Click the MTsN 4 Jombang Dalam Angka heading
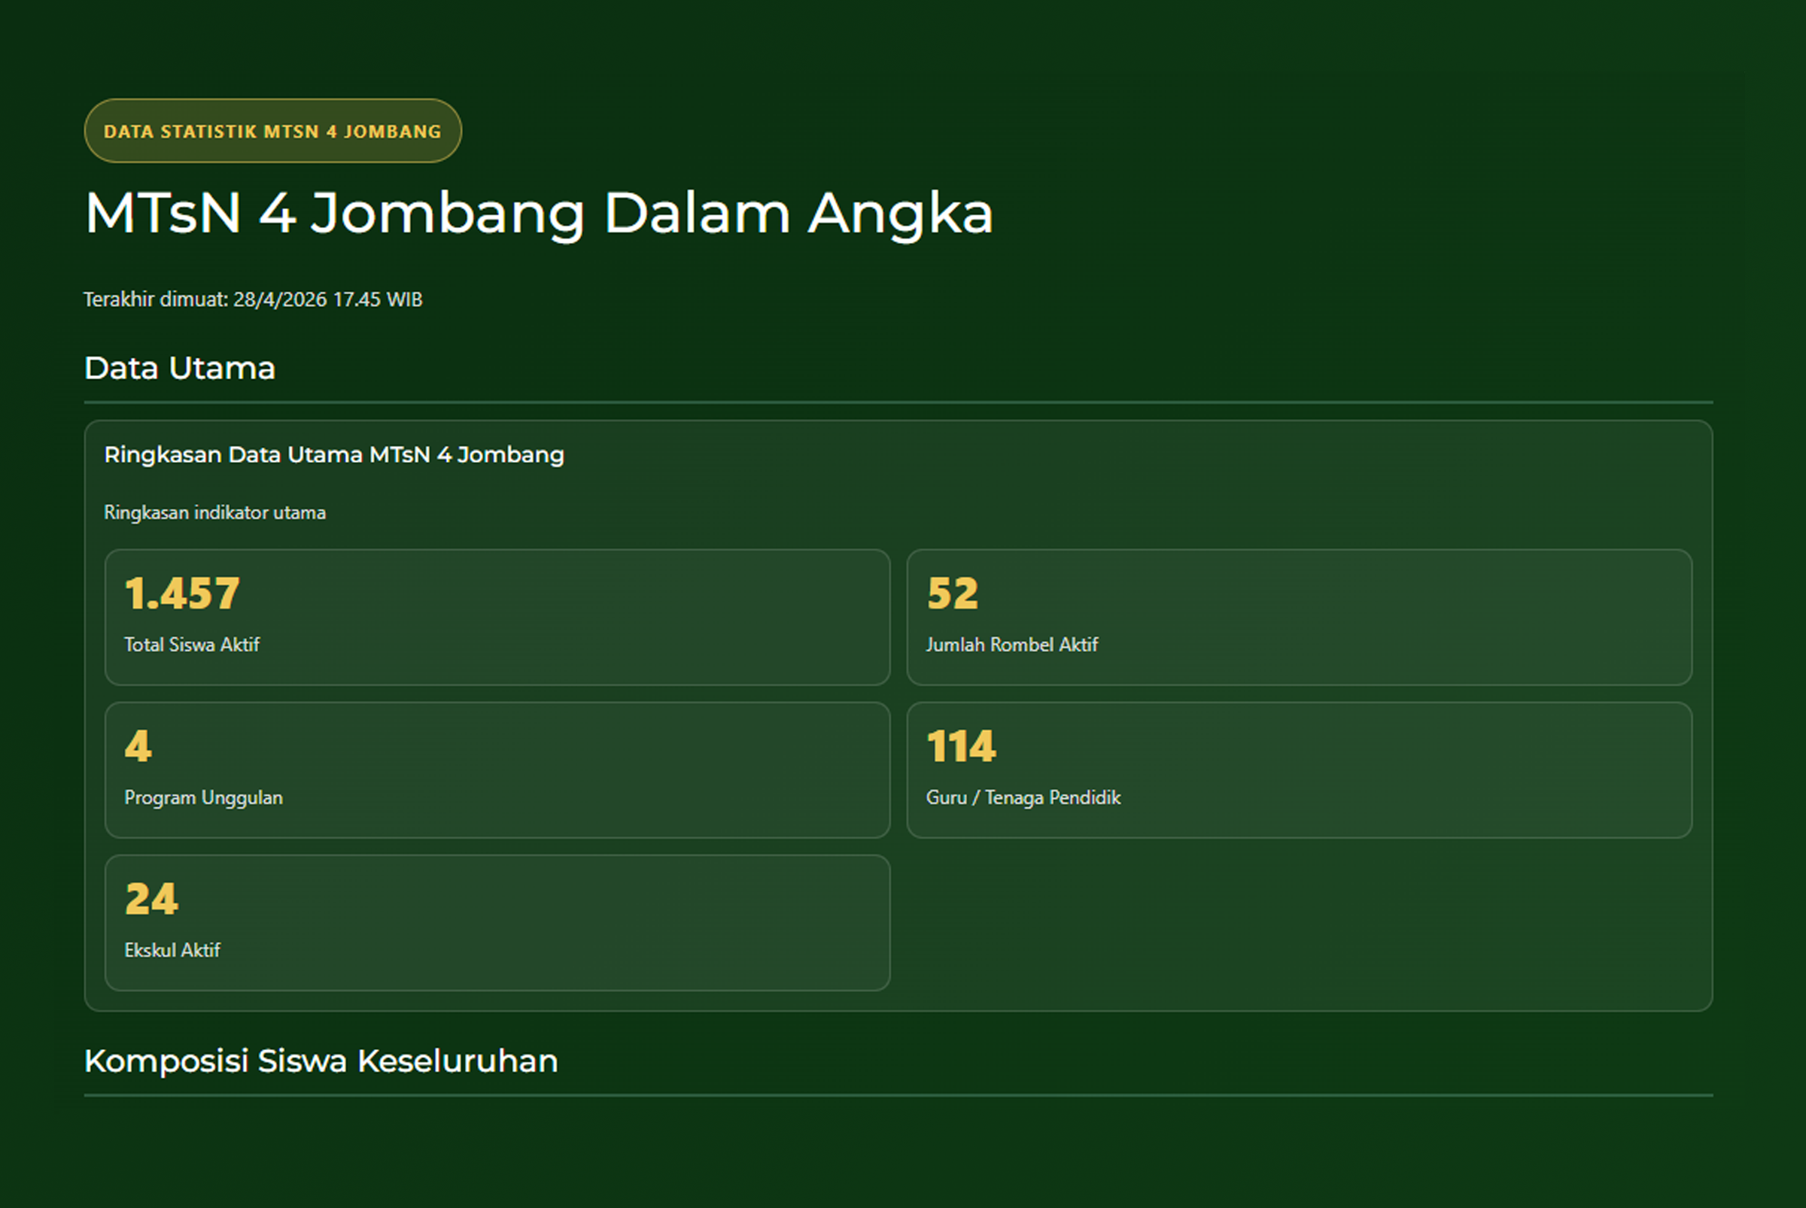 [539, 213]
